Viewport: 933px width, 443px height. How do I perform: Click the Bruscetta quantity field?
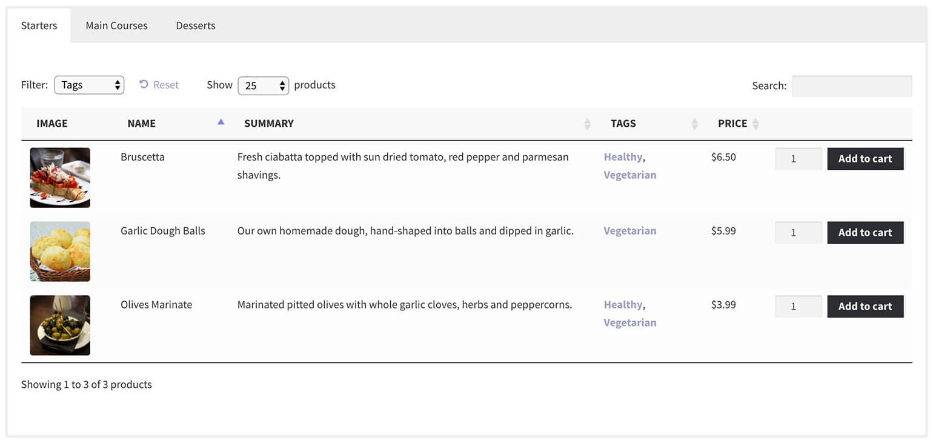coord(798,159)
